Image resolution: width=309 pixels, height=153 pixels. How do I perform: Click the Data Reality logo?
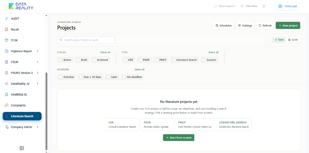point(21,6)
